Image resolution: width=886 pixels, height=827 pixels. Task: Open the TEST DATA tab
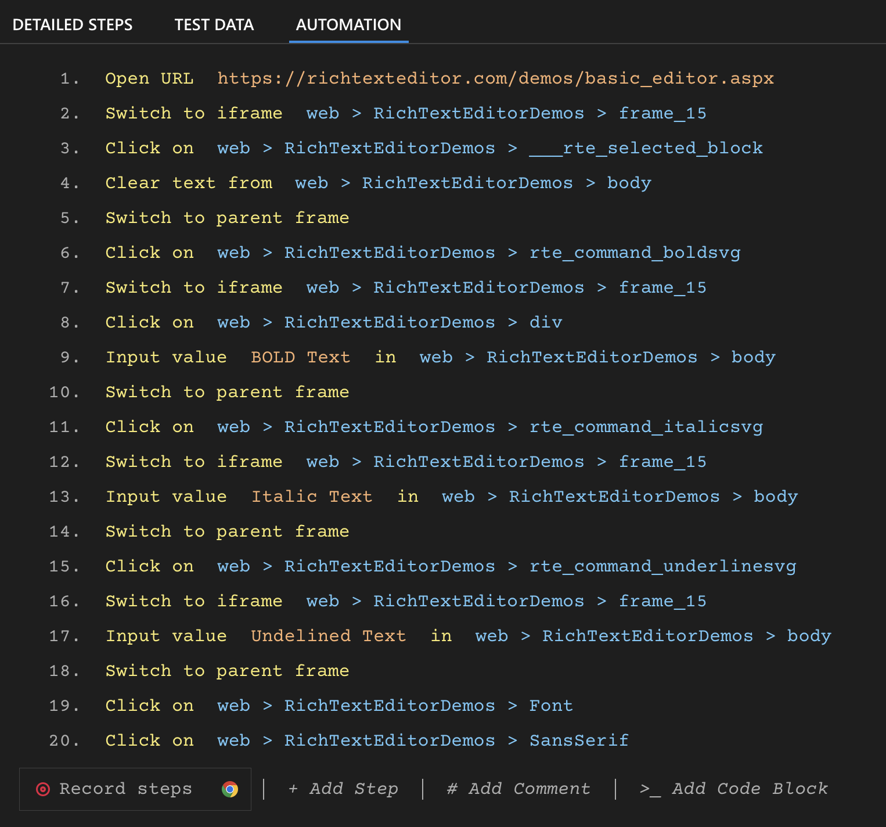point(214,25)
